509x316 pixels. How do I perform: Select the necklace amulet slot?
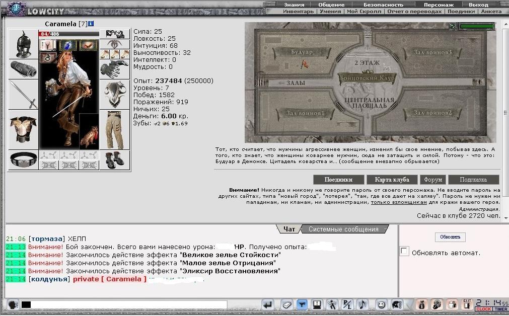click(x=115, y=44)
